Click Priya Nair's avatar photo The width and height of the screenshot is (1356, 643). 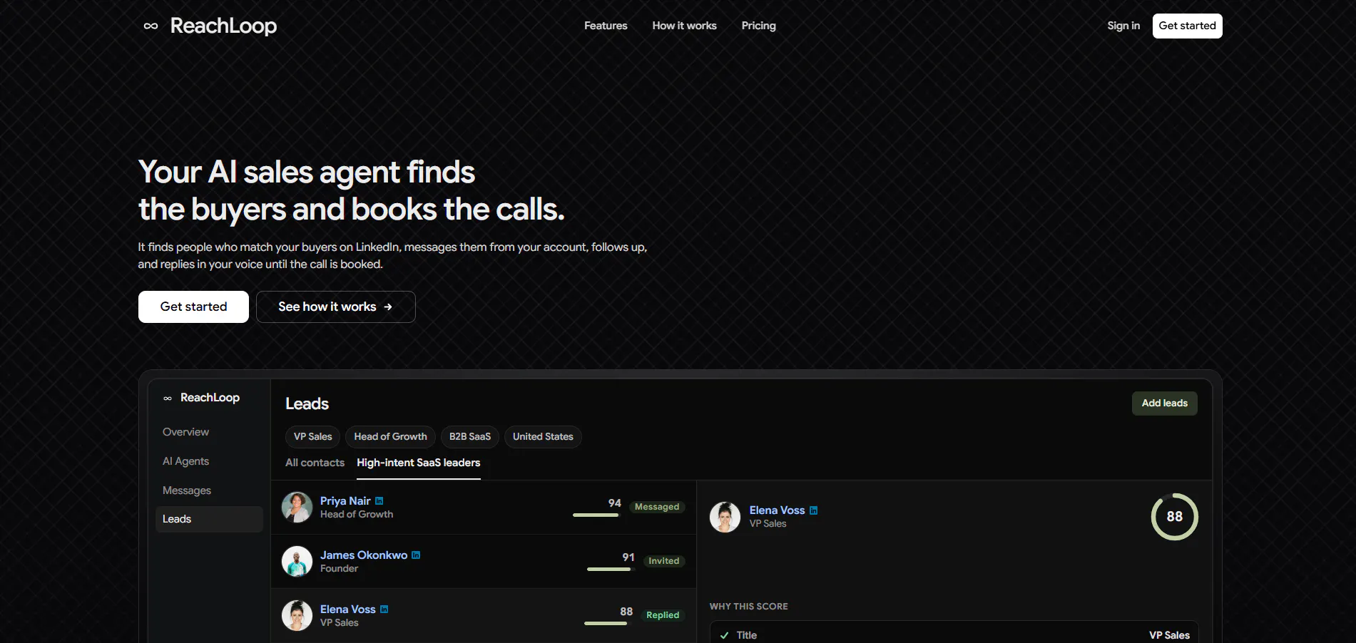point(297,508)
